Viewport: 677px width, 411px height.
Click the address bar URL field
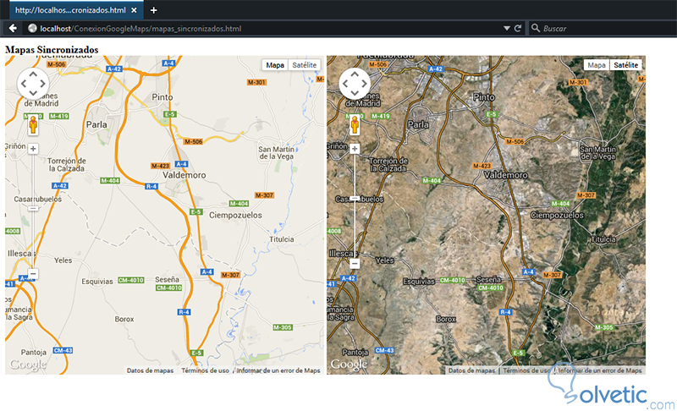tap(267, 29)
